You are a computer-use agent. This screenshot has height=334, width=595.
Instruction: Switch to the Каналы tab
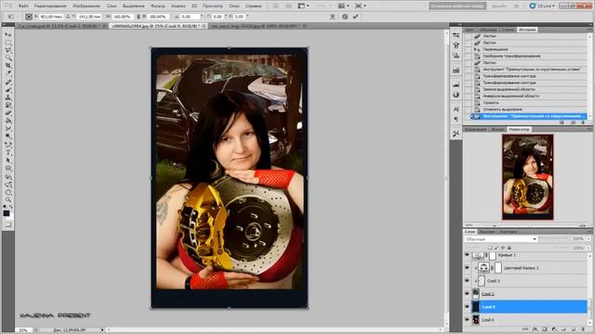coord(487,231)
